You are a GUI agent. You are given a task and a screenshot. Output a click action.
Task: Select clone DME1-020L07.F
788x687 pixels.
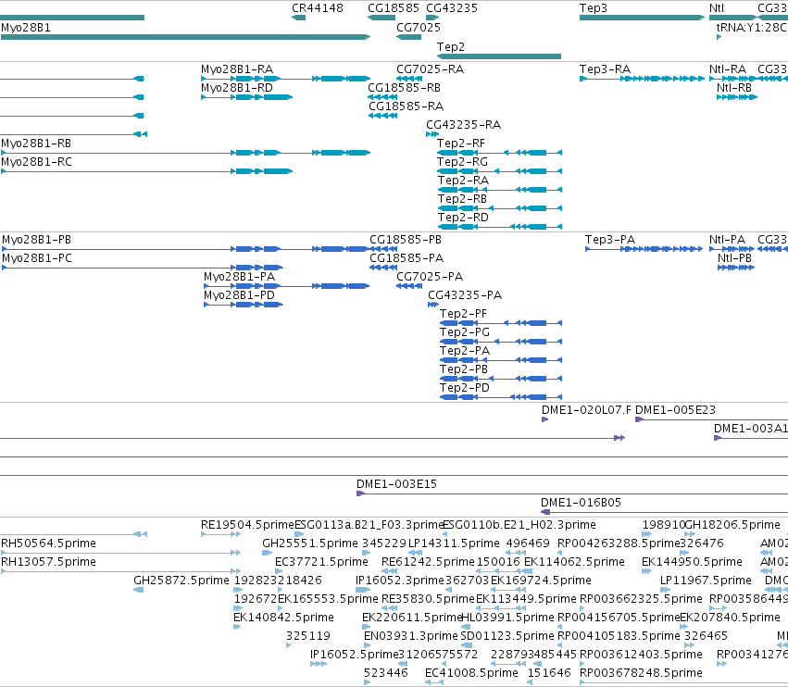pos(544,419)
